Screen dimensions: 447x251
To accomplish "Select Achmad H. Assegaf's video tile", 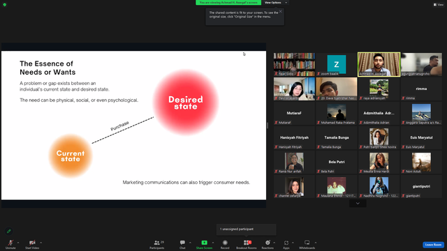I will click(379, 65).
